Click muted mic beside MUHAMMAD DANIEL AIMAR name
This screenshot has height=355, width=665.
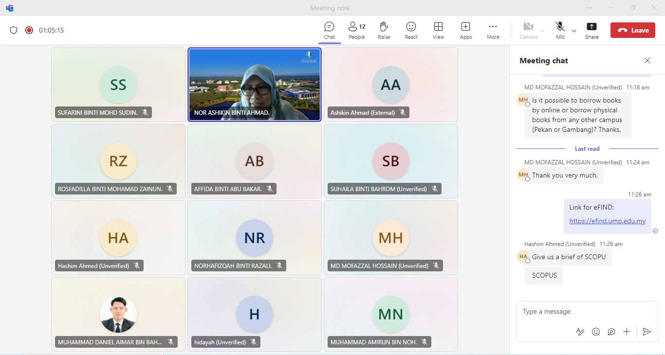[x=170, y=342]
